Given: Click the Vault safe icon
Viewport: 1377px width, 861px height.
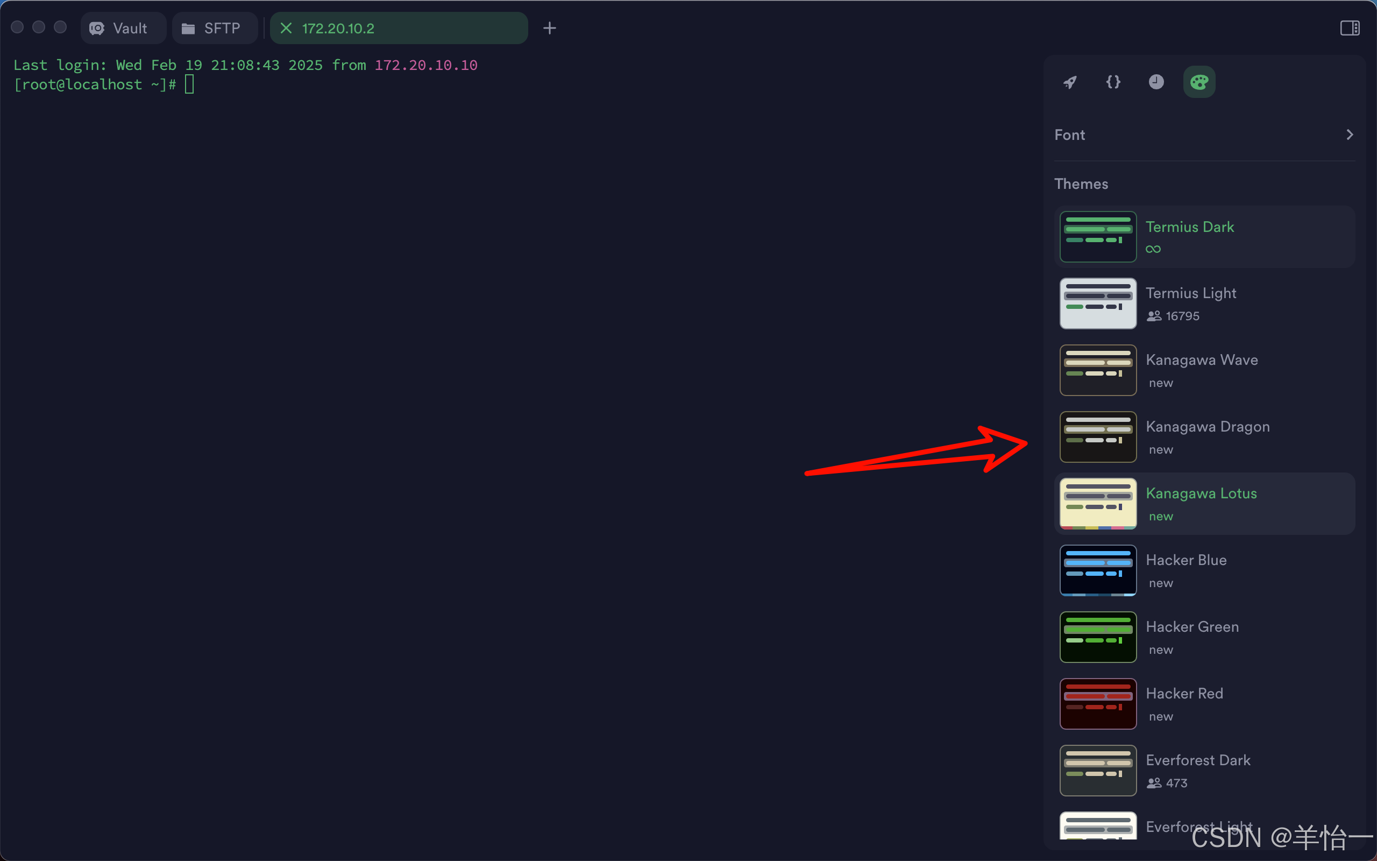Looking at the screenshot, I should (x=97, y=28).
